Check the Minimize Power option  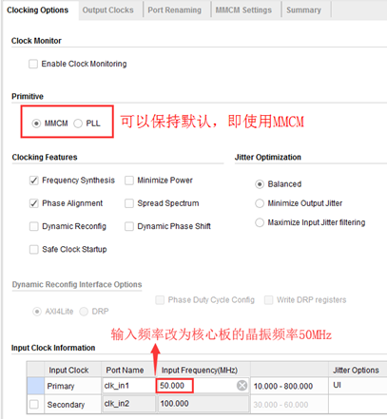[x=129, y=181]
